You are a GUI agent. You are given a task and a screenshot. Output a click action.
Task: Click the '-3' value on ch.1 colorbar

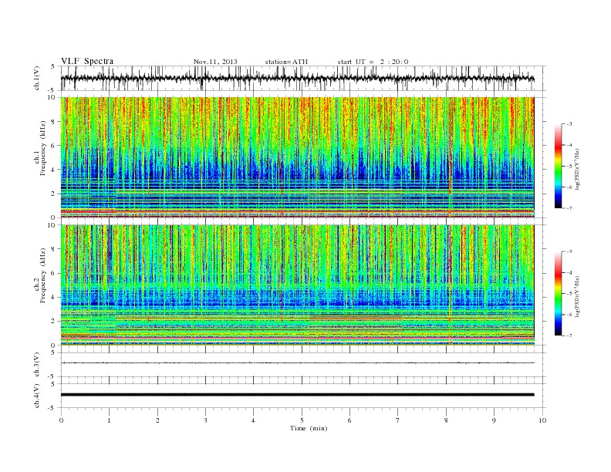569,124
